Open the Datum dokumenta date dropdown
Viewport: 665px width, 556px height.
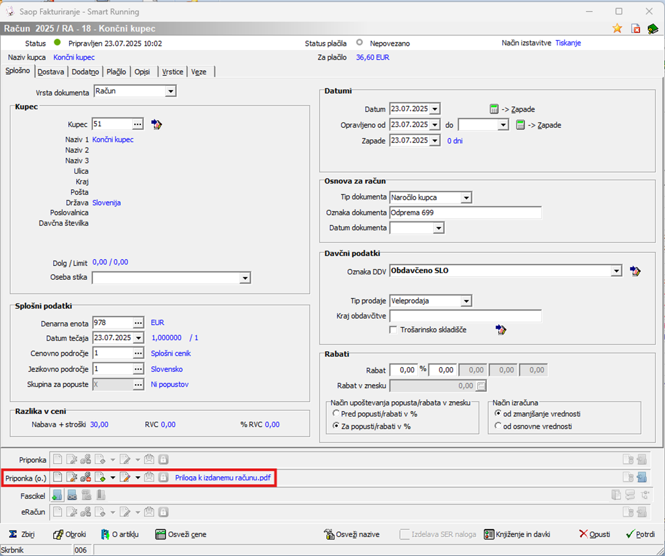click(438, 228)
